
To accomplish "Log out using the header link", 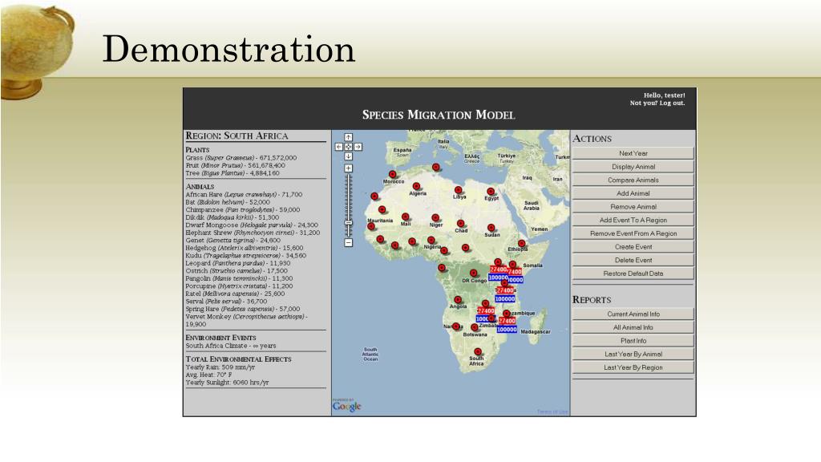I will 672,103.
